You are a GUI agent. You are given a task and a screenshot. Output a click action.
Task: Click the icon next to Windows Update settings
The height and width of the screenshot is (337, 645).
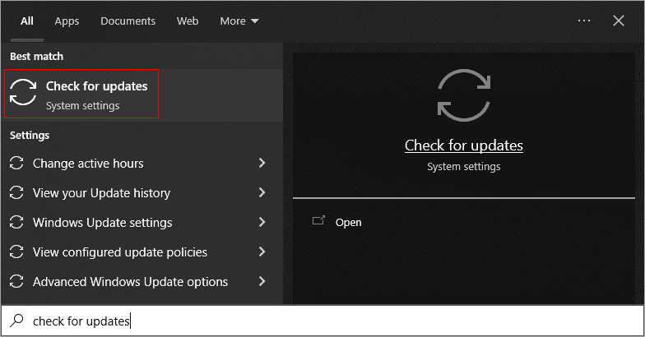[16, 222]
